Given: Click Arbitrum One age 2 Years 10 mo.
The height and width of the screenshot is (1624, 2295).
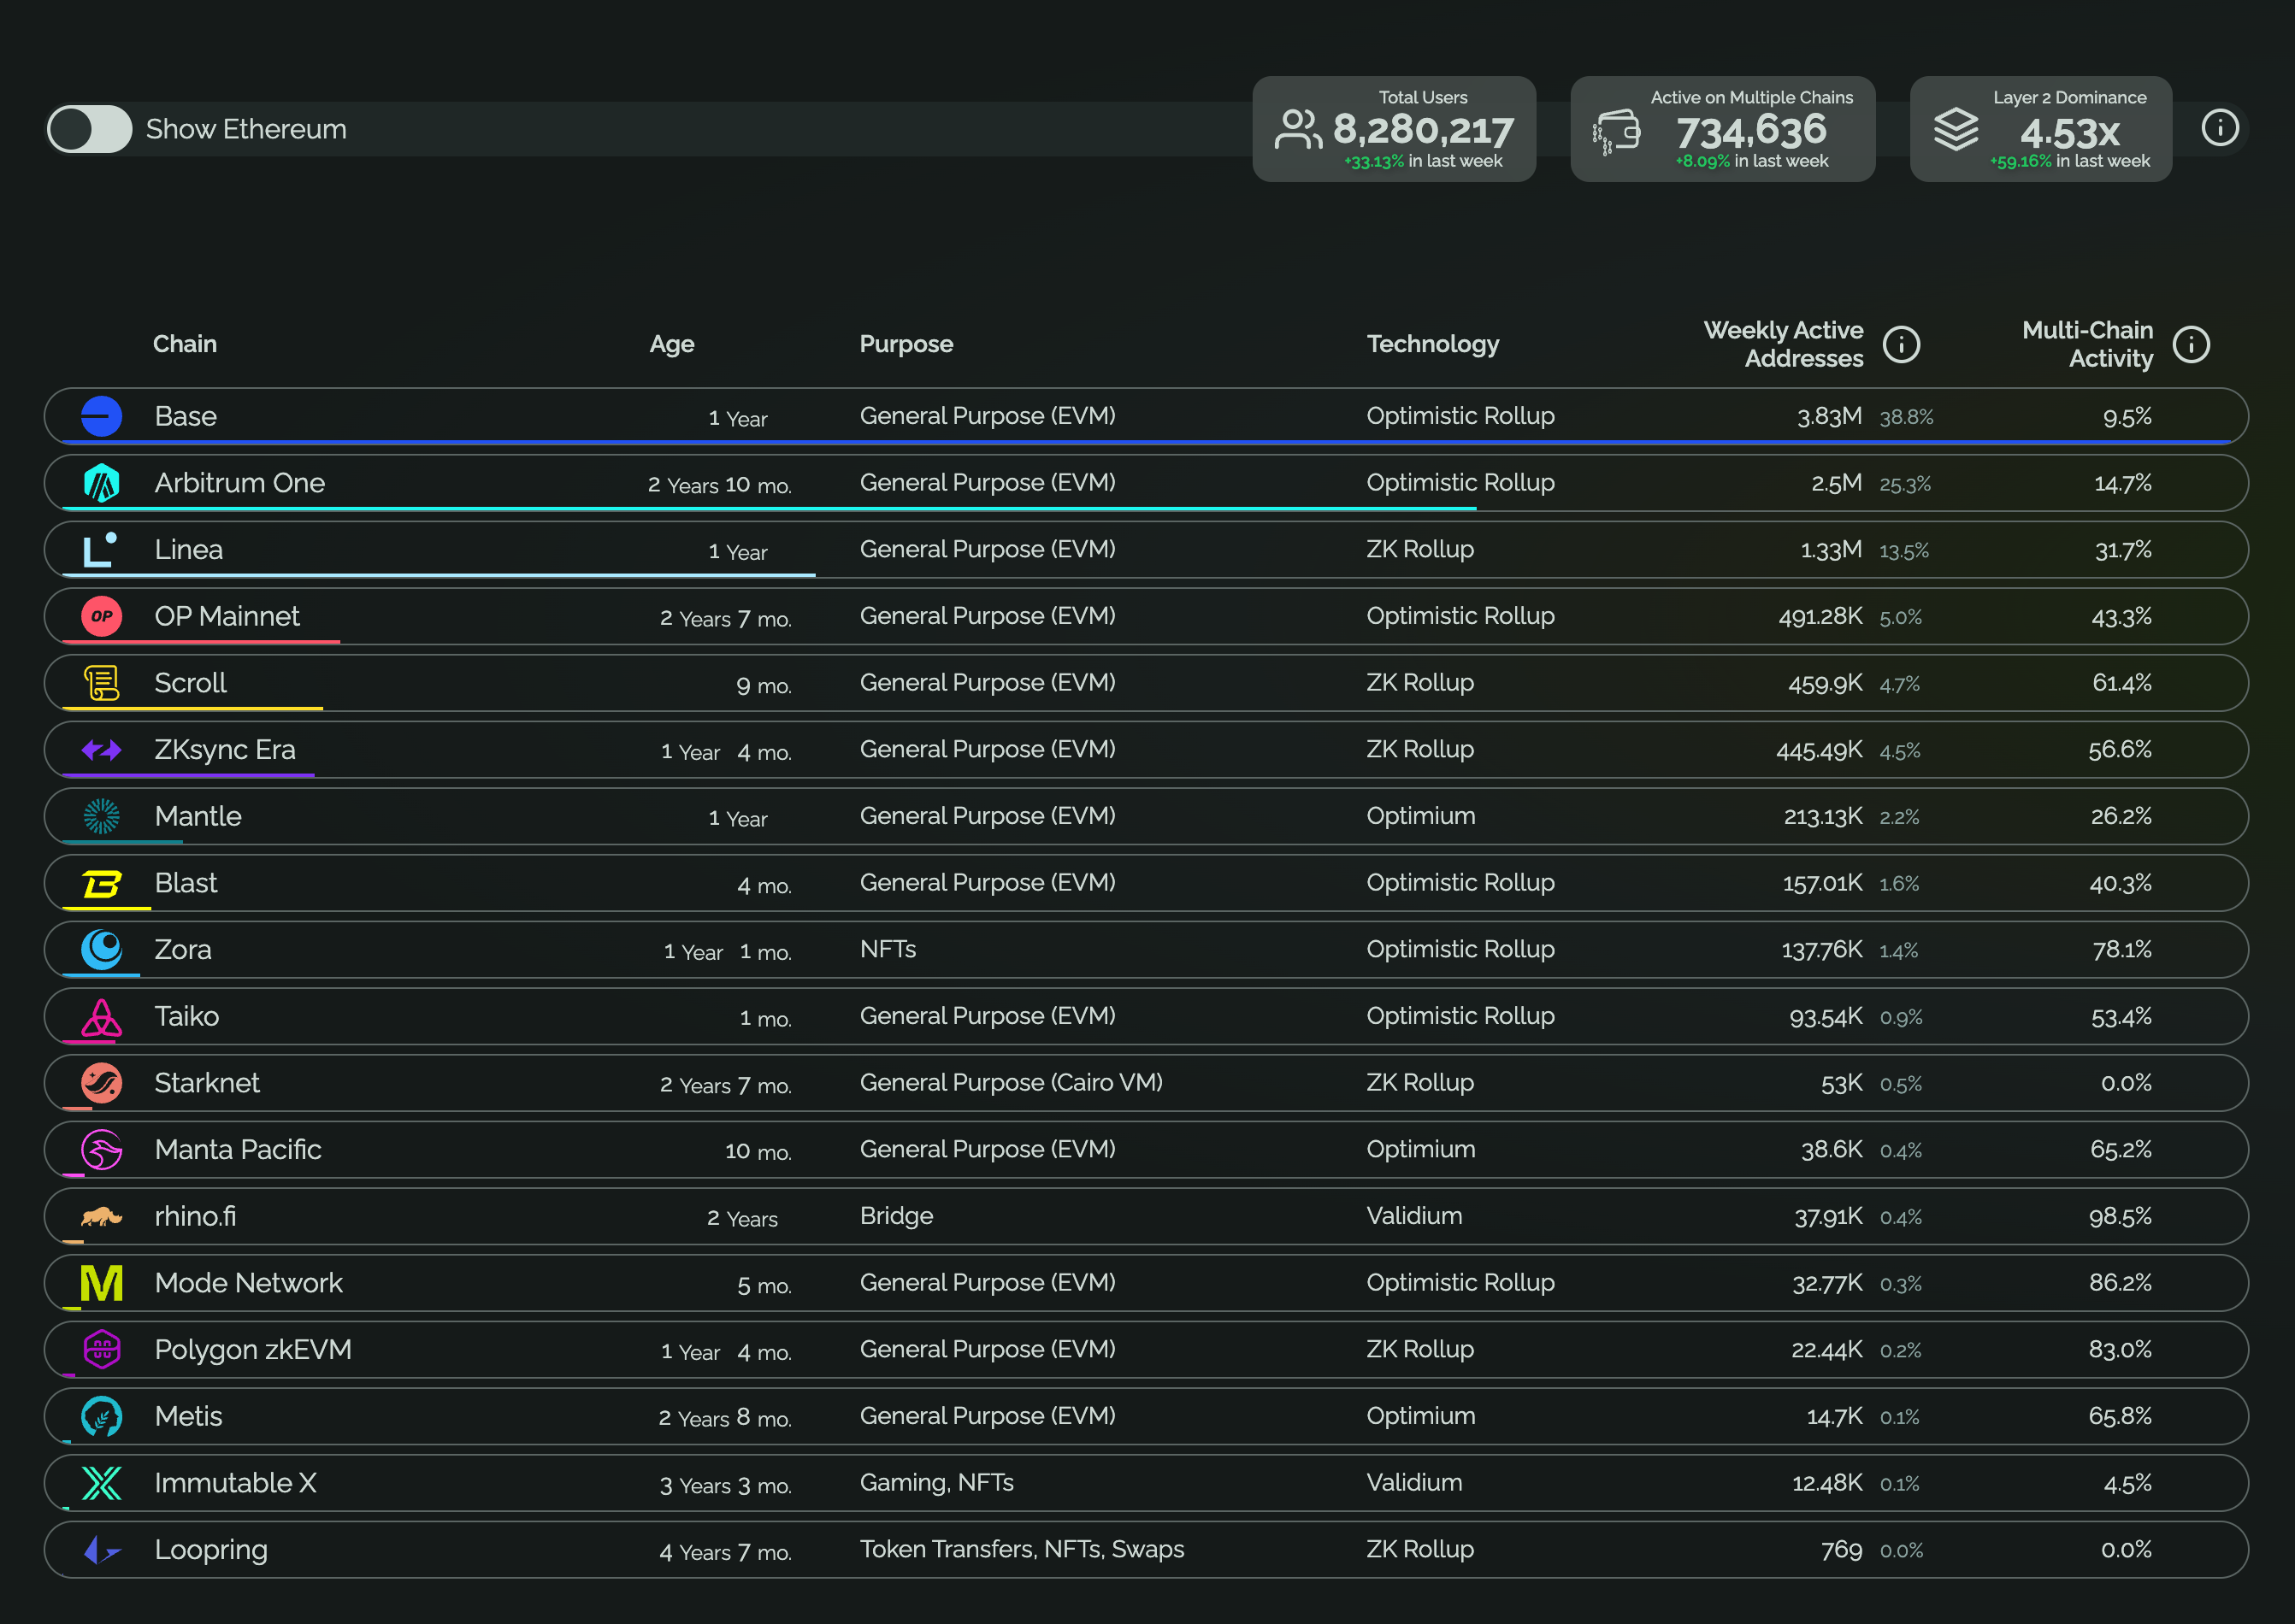Looking at the screenshot, I should tap(719, 485).
